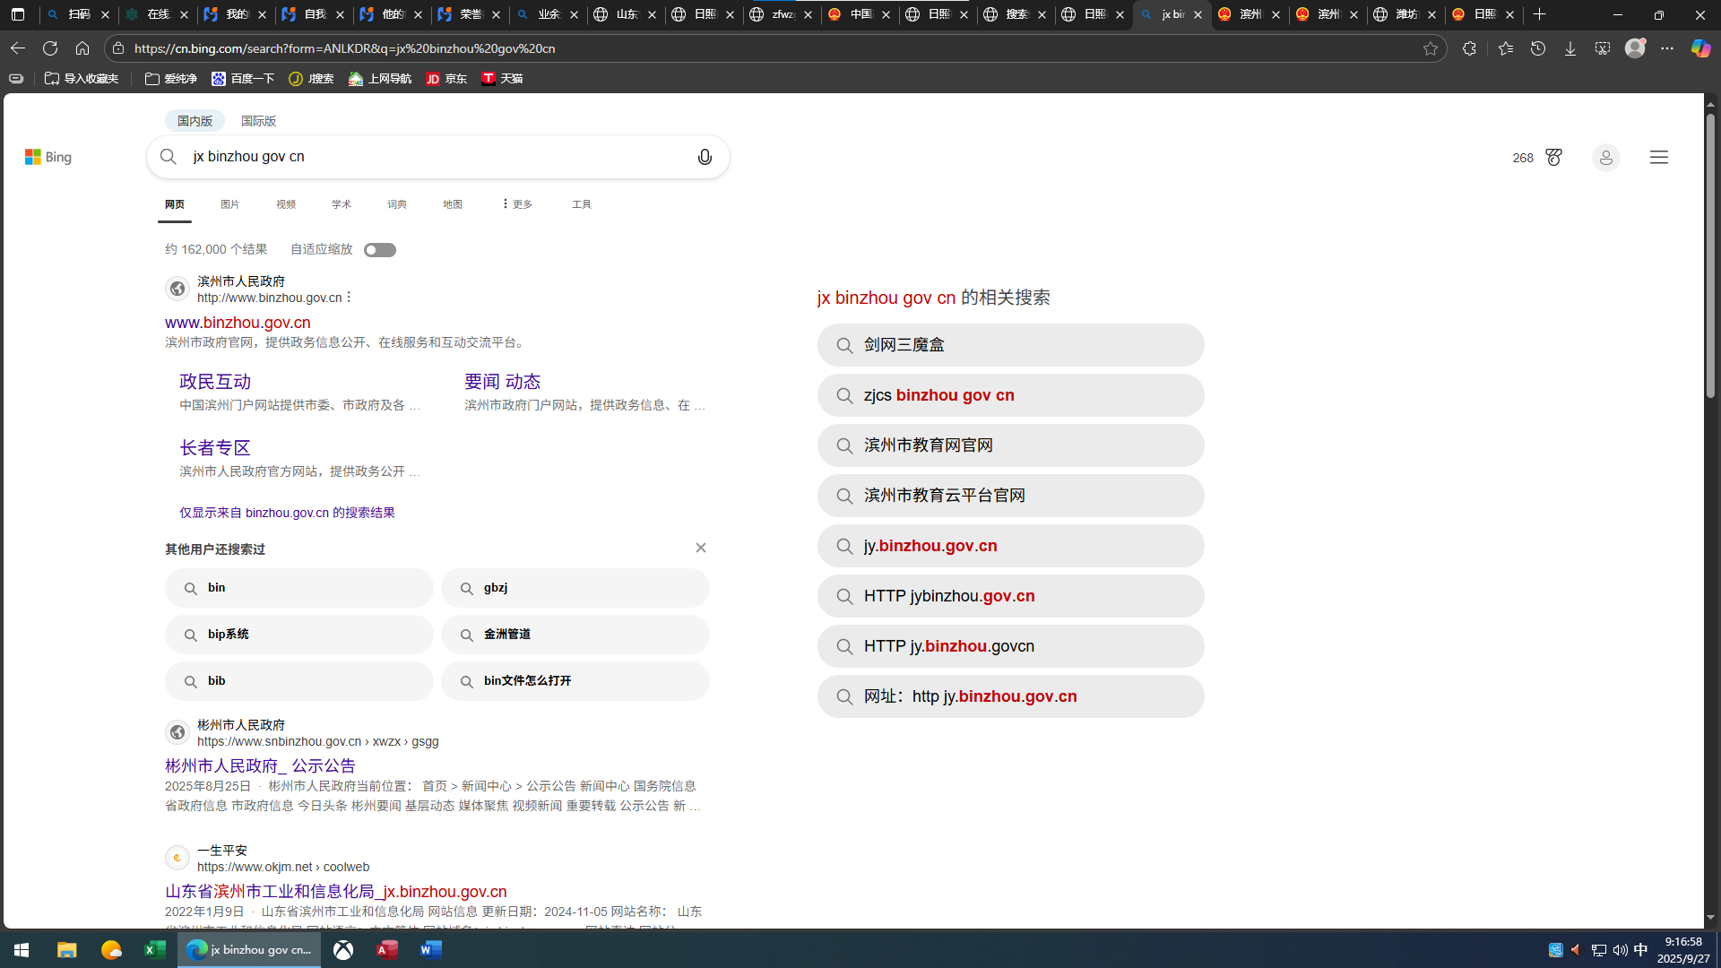
Task: Launch File Explorer from taskbar
Action: 67,950
